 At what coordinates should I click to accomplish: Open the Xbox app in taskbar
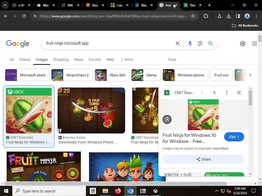[155, 191]
